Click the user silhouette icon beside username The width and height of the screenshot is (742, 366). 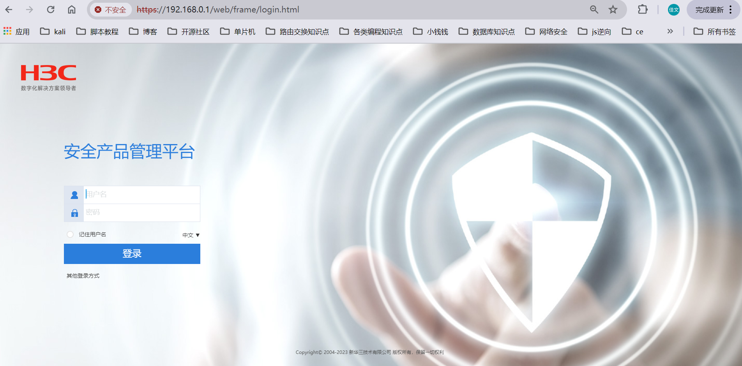point(74,195)
